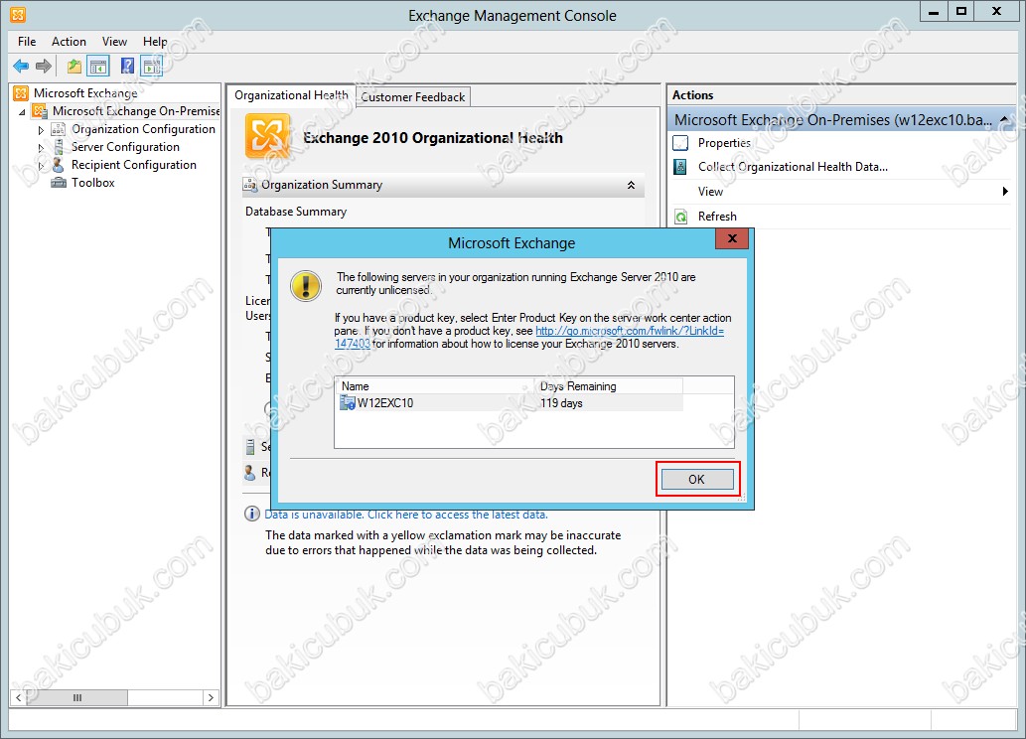Click the Server Configuration tree icon
The height and width of the screenshot is (739, 1026).
(59, 147)
